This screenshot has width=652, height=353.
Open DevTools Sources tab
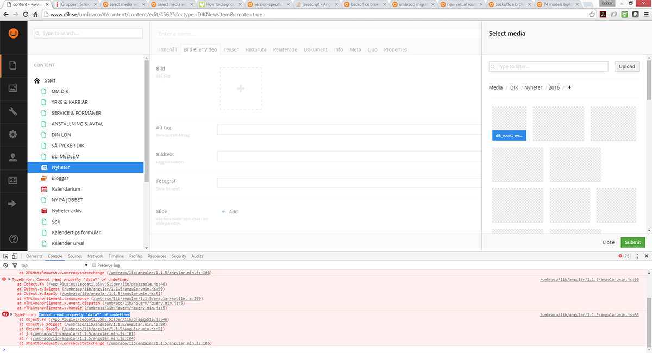(x=75, y=256)
